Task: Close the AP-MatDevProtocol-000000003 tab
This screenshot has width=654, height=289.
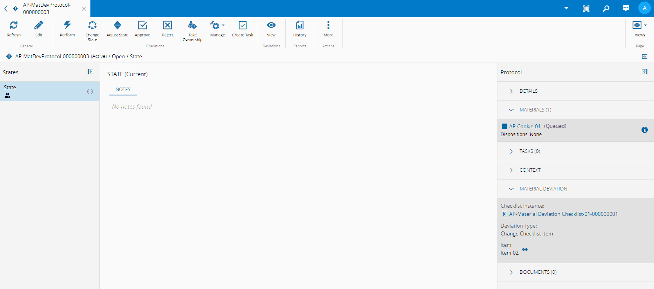Action: coord(84,9)
